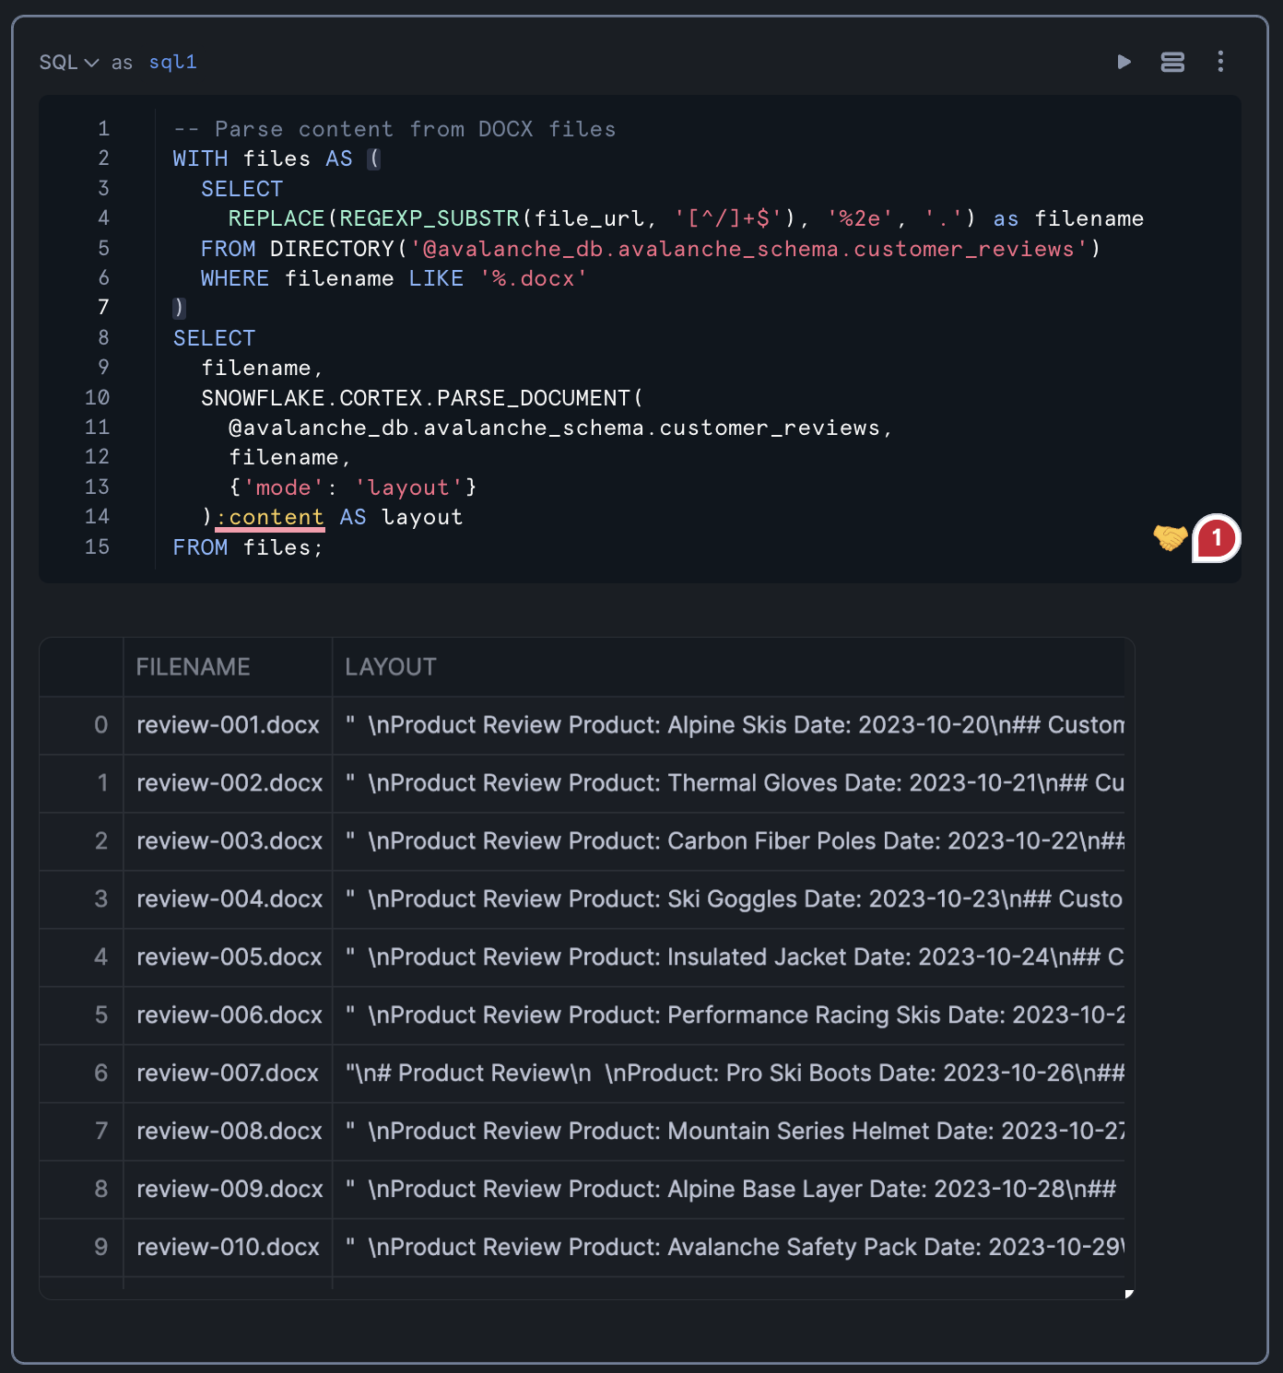Click the LAYOUT column header
The height and width of the screenshot is (1373, 1283).
391,667
